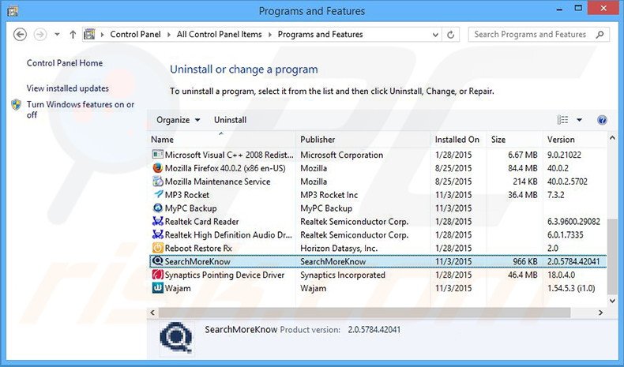The height and width of the screenshot is (367, 624).
Task: Click the Mozilla Maintenance Service icon
Action: 158,182
